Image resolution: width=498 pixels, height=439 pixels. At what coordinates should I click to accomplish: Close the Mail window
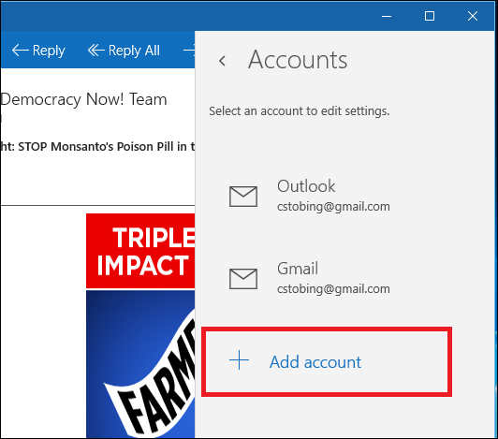[473, 16]
